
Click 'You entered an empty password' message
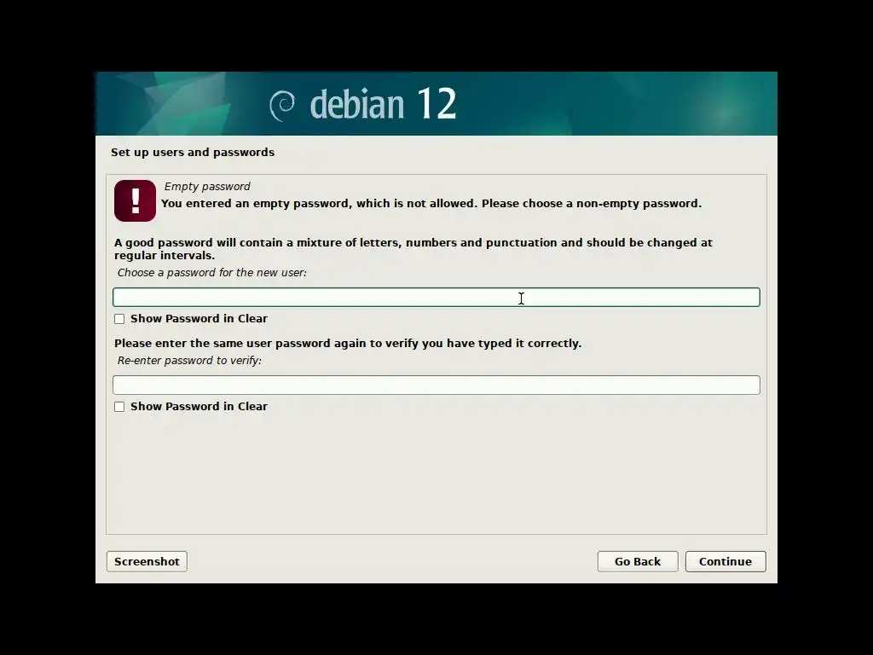click(431, 203)
